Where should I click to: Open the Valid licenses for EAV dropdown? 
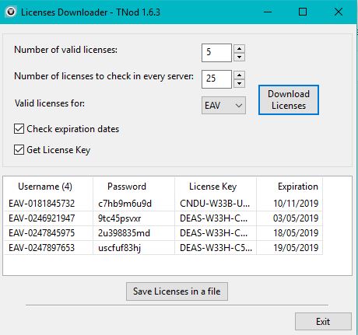[x=223, y=106]
